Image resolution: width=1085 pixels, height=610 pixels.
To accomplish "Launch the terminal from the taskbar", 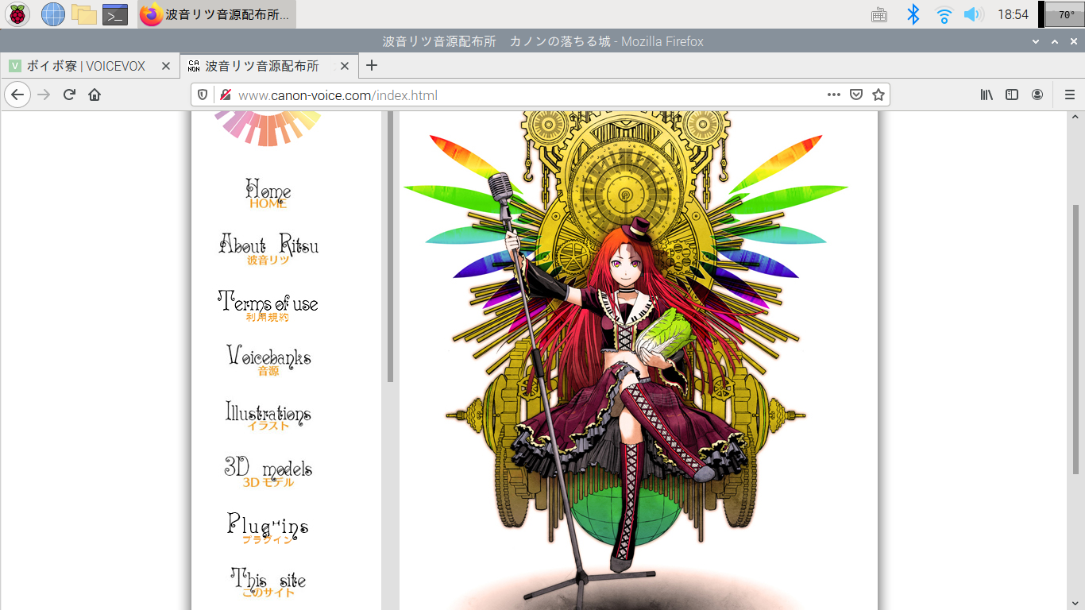I will tap(115, 14).
